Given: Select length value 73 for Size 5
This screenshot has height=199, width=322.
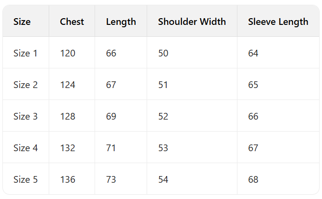Looking at the screenshot, I should click(111, 179).
